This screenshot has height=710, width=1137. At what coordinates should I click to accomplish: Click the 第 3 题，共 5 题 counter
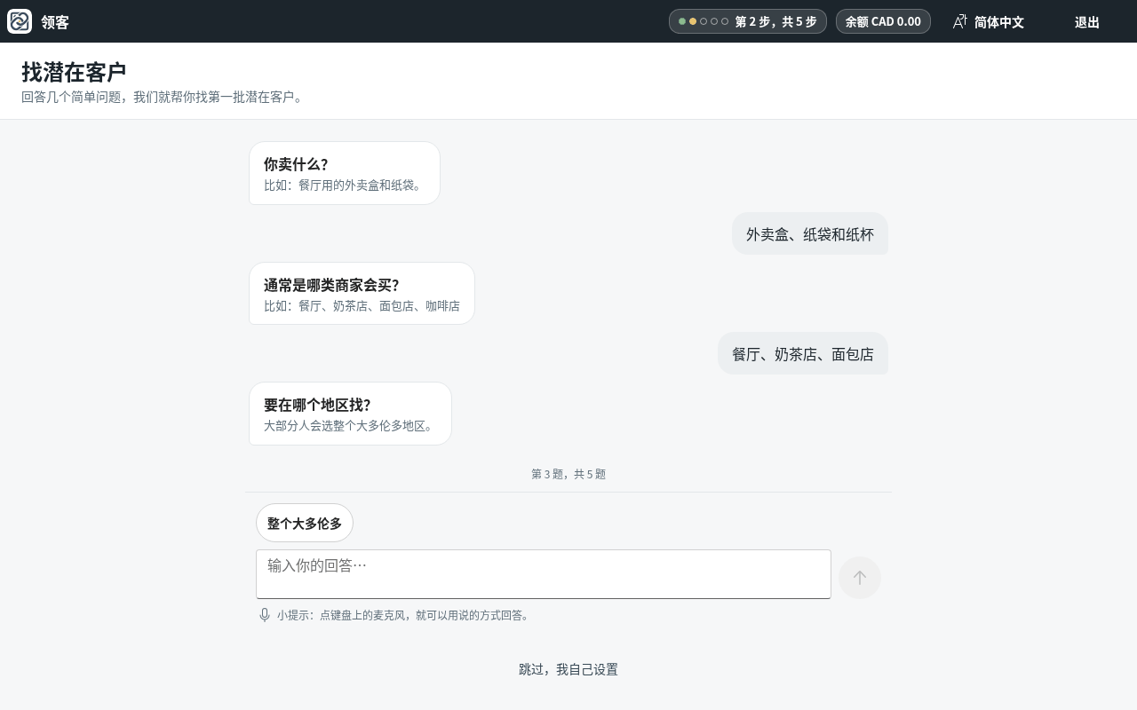[x=568, y=474]
